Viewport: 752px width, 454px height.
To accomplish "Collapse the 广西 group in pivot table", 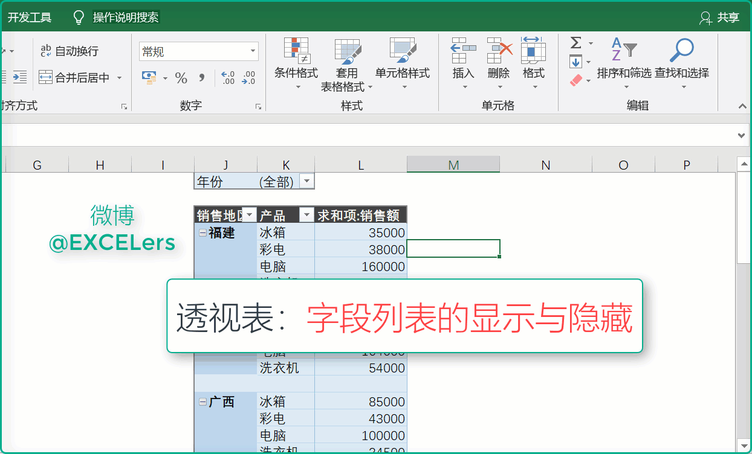I will 203,402.
